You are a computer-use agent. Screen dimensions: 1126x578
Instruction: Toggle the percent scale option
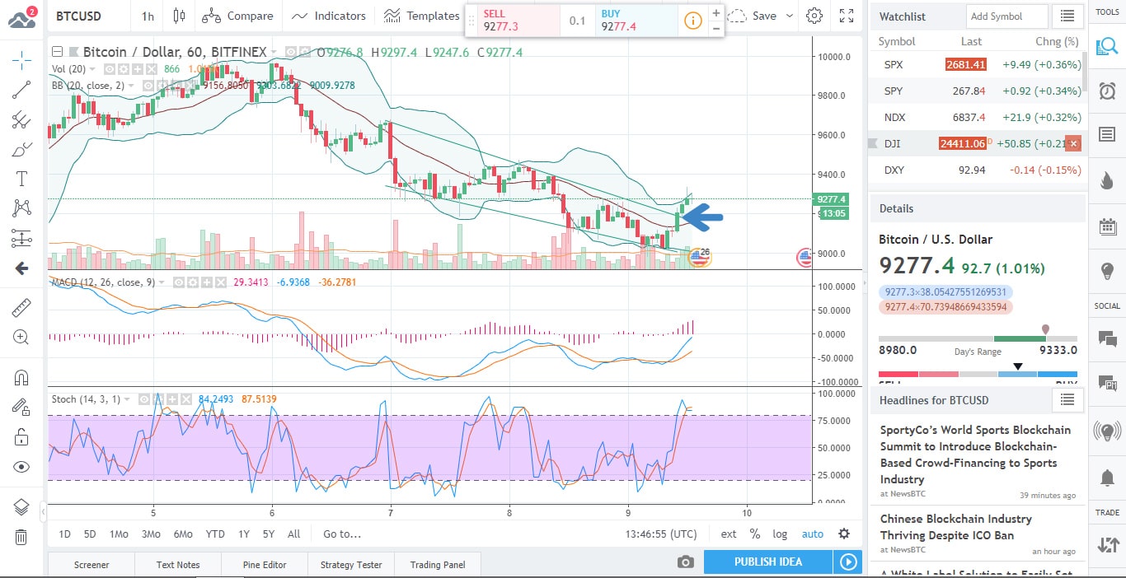click(x=754, y=534)
